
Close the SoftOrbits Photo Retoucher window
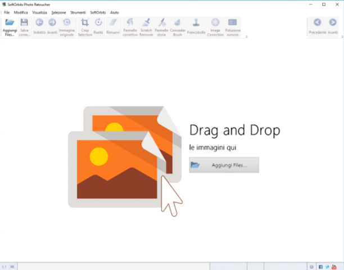coord(337,4)
